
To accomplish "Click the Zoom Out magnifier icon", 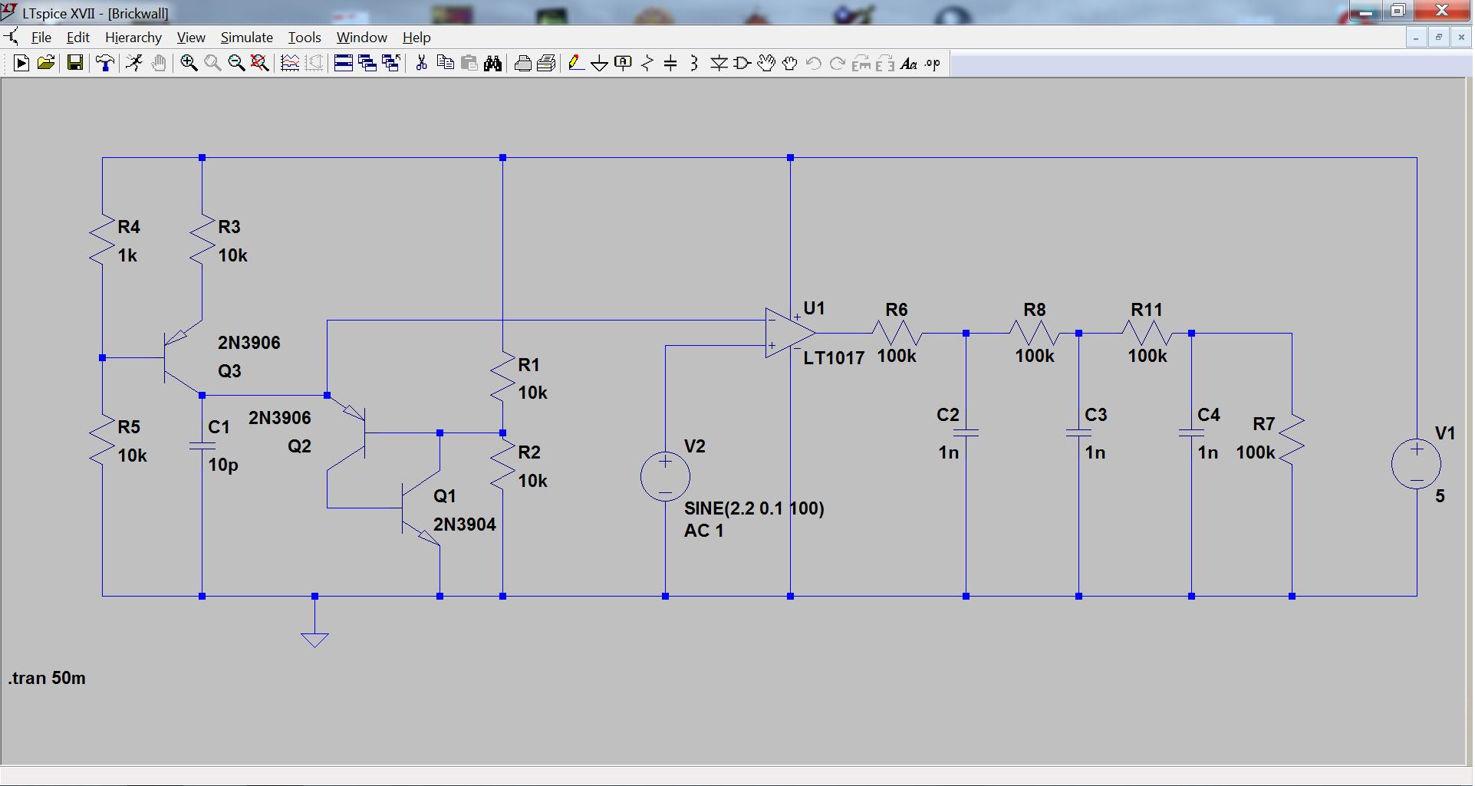I will coord(236,64).
